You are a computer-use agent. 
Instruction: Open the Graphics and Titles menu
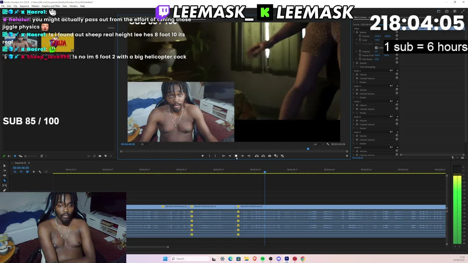click(51, 6)
